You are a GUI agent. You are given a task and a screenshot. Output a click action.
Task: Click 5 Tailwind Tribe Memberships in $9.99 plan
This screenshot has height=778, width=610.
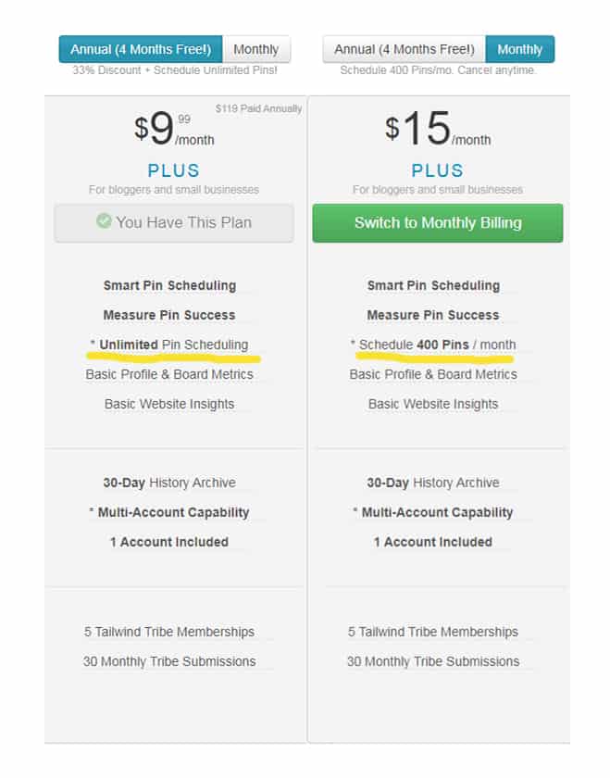tap(169, 632)
